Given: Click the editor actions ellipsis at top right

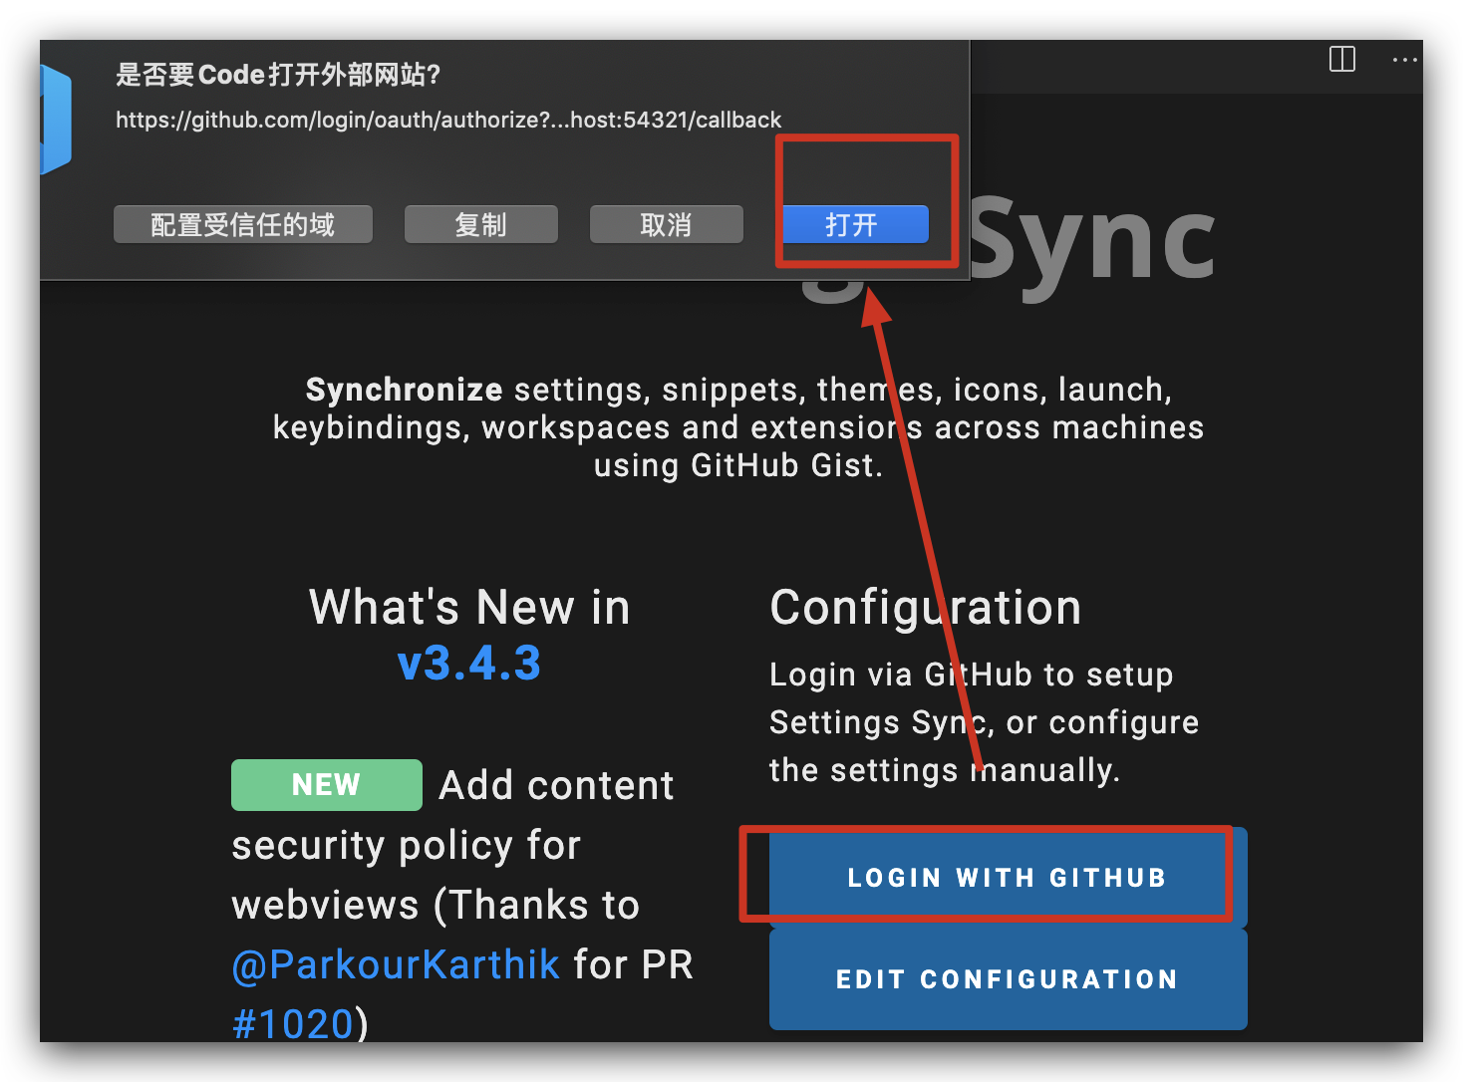Looking at the screenshot, I should tap(1405, 60).
